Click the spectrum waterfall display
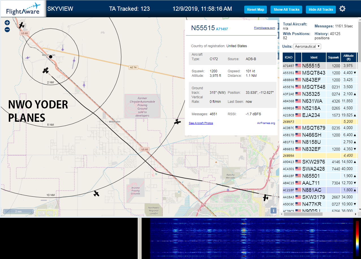This screenshot has height=259, width=361. (x=252, y=238)
